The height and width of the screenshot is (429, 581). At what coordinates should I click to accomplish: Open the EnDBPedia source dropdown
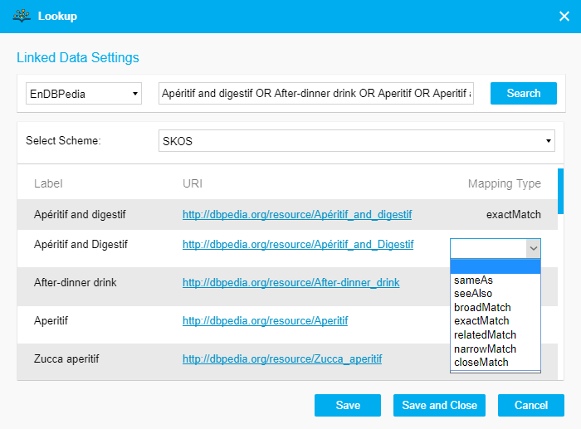83,94
